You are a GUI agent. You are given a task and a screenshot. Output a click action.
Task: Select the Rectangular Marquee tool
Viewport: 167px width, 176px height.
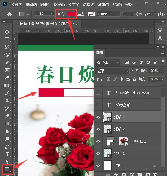[x=7, y=39]
